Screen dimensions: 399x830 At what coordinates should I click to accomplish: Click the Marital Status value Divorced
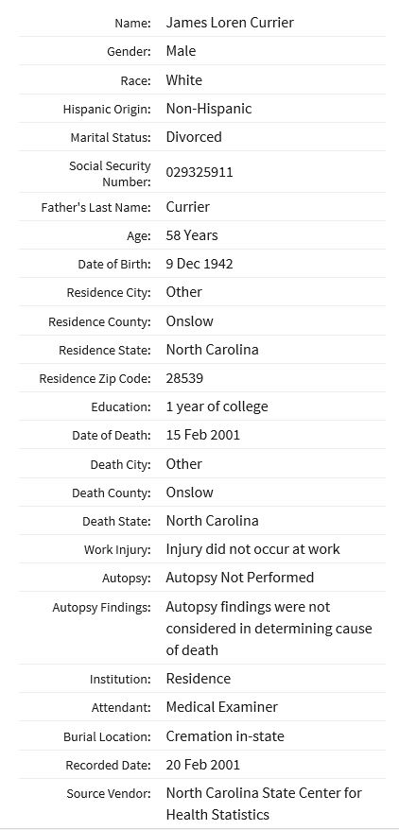coord(194,136)
